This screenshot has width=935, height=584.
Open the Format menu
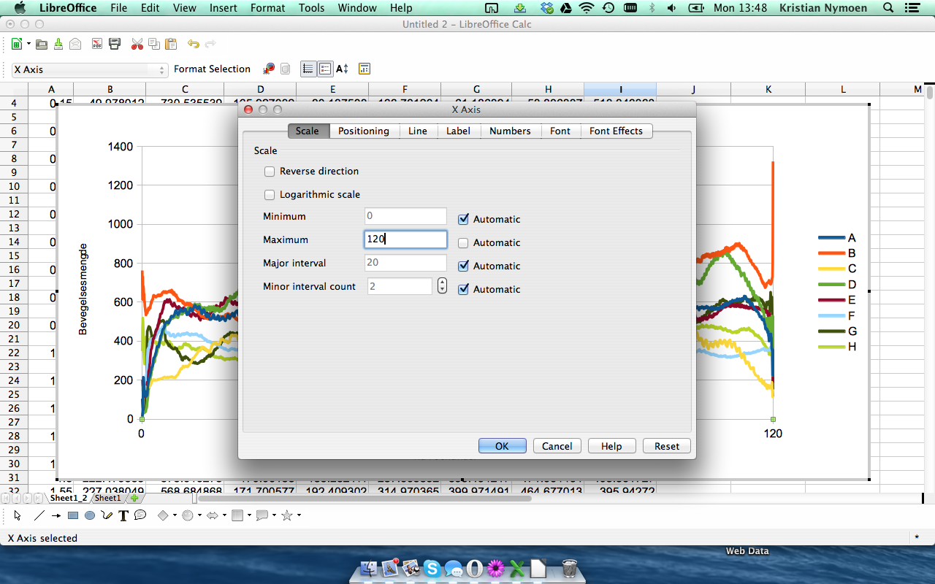pyautogui.click(x=267, y=8)
